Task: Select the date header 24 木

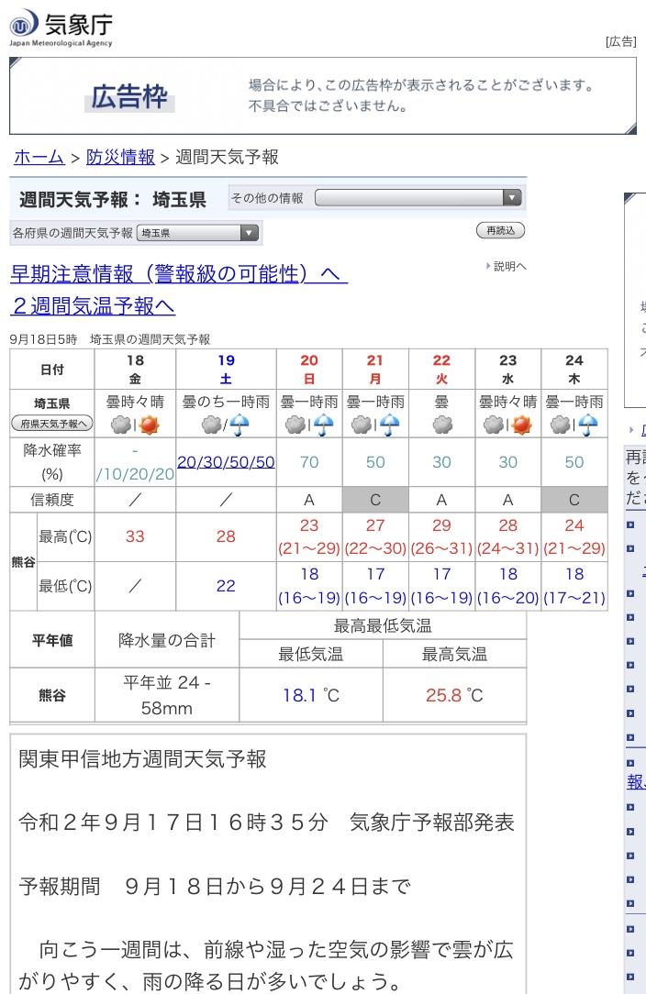Action: click(x=574, y=369)
